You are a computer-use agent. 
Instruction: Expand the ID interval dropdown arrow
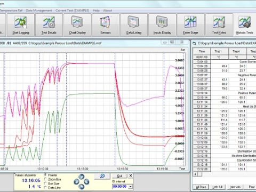point(131,187)
